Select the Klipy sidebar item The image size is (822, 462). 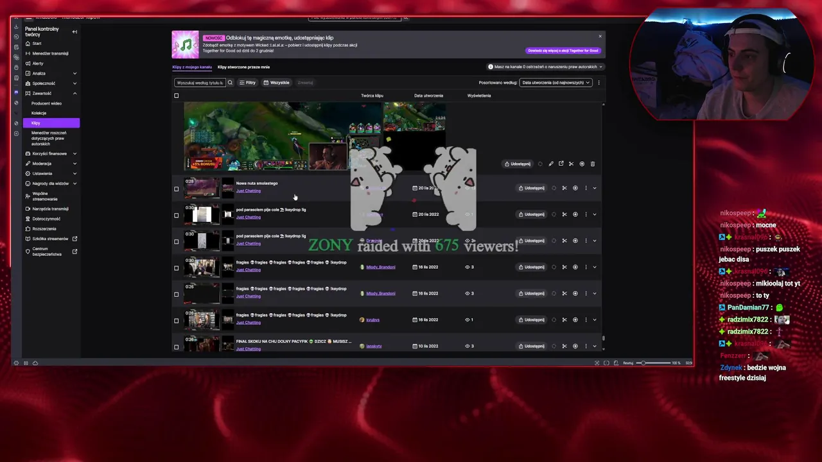click(51, 123)
